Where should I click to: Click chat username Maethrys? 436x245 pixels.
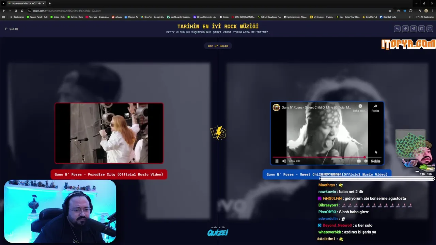(327, 185)
